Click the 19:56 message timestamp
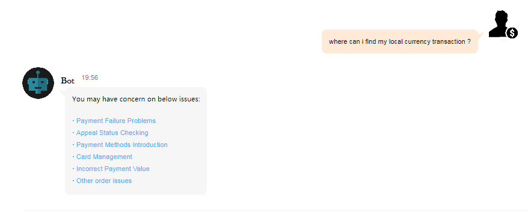 pyautogui.click(x=90, y=77)
